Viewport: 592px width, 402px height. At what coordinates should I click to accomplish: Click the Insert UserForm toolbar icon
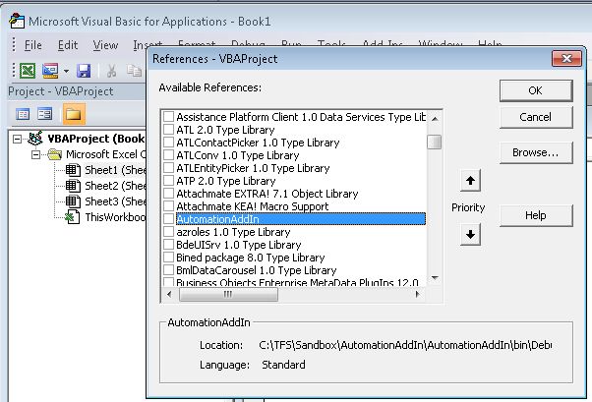(50, 71)
